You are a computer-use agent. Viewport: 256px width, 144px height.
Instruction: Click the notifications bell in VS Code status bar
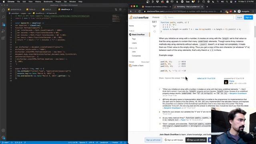pos(125,142)
